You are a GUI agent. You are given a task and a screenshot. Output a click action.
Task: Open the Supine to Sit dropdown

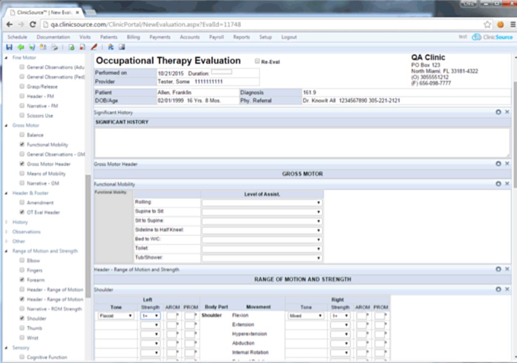click(x=262, y=212)
